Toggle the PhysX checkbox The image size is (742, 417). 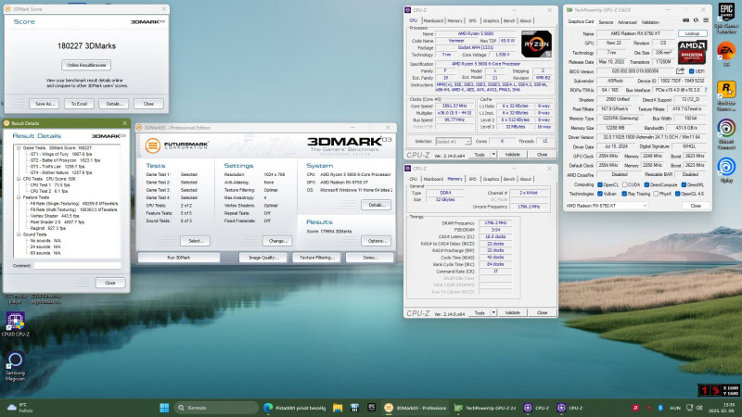pyautogui.click(x=656, y=194)
